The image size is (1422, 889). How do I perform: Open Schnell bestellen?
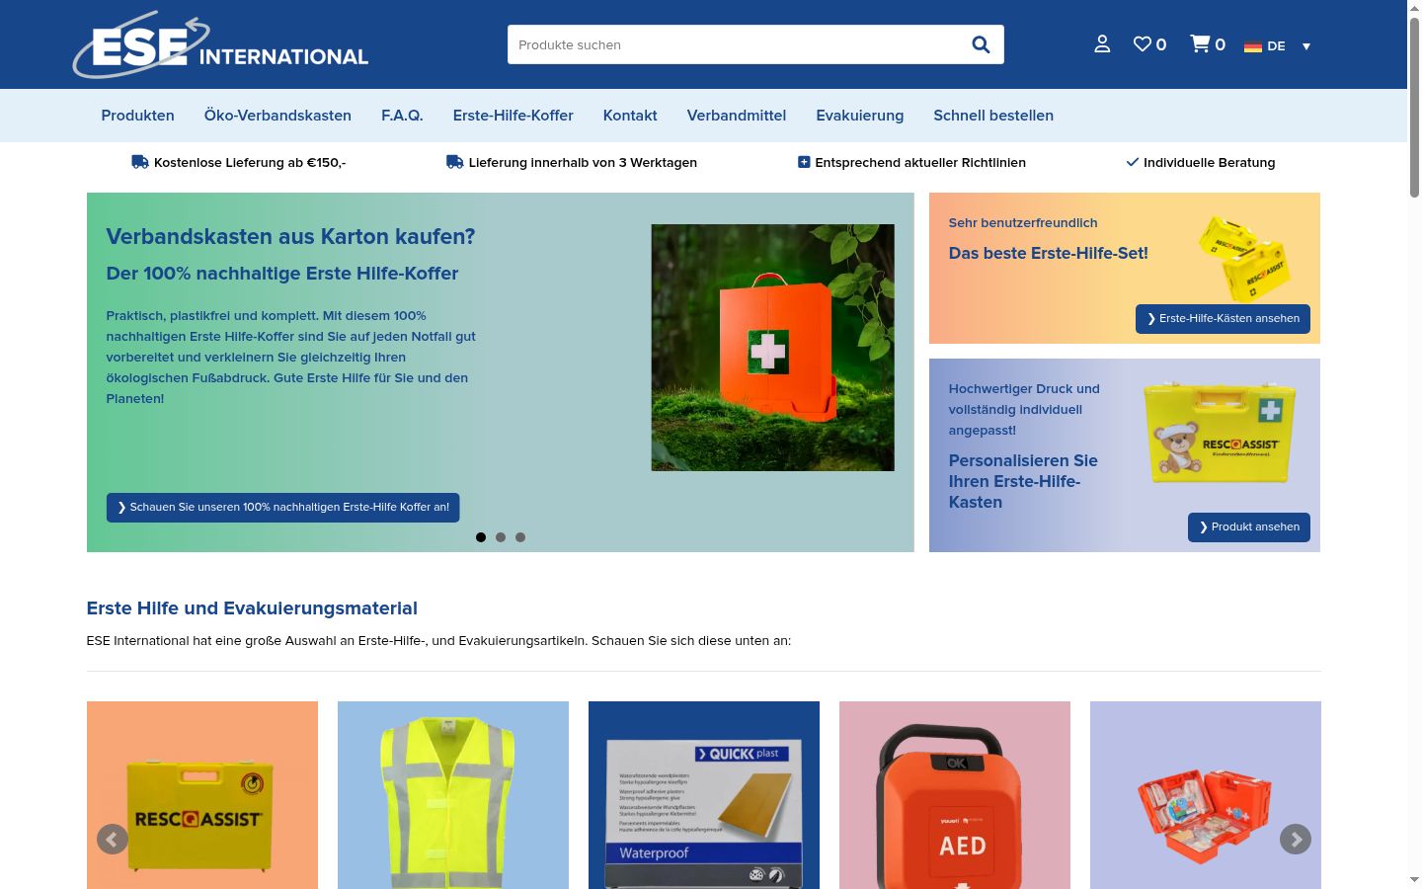(993, 116)
